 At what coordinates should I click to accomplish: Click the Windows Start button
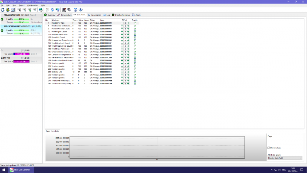pyautogui.click(x=3, y=170)
